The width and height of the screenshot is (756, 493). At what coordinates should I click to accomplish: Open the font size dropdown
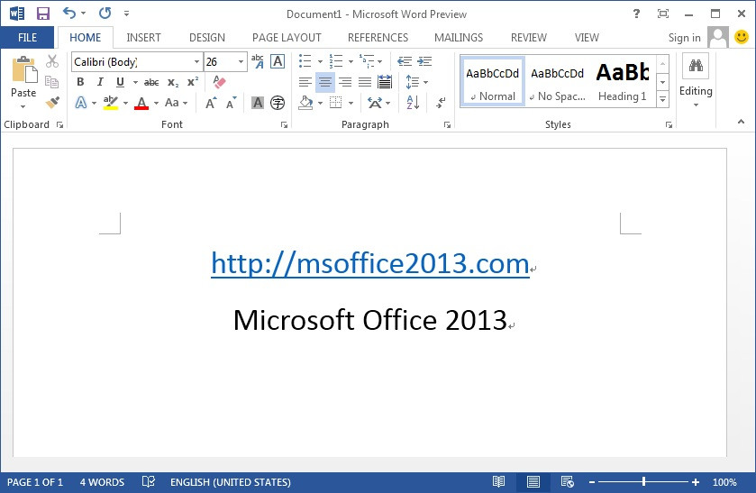coord(241,62)
